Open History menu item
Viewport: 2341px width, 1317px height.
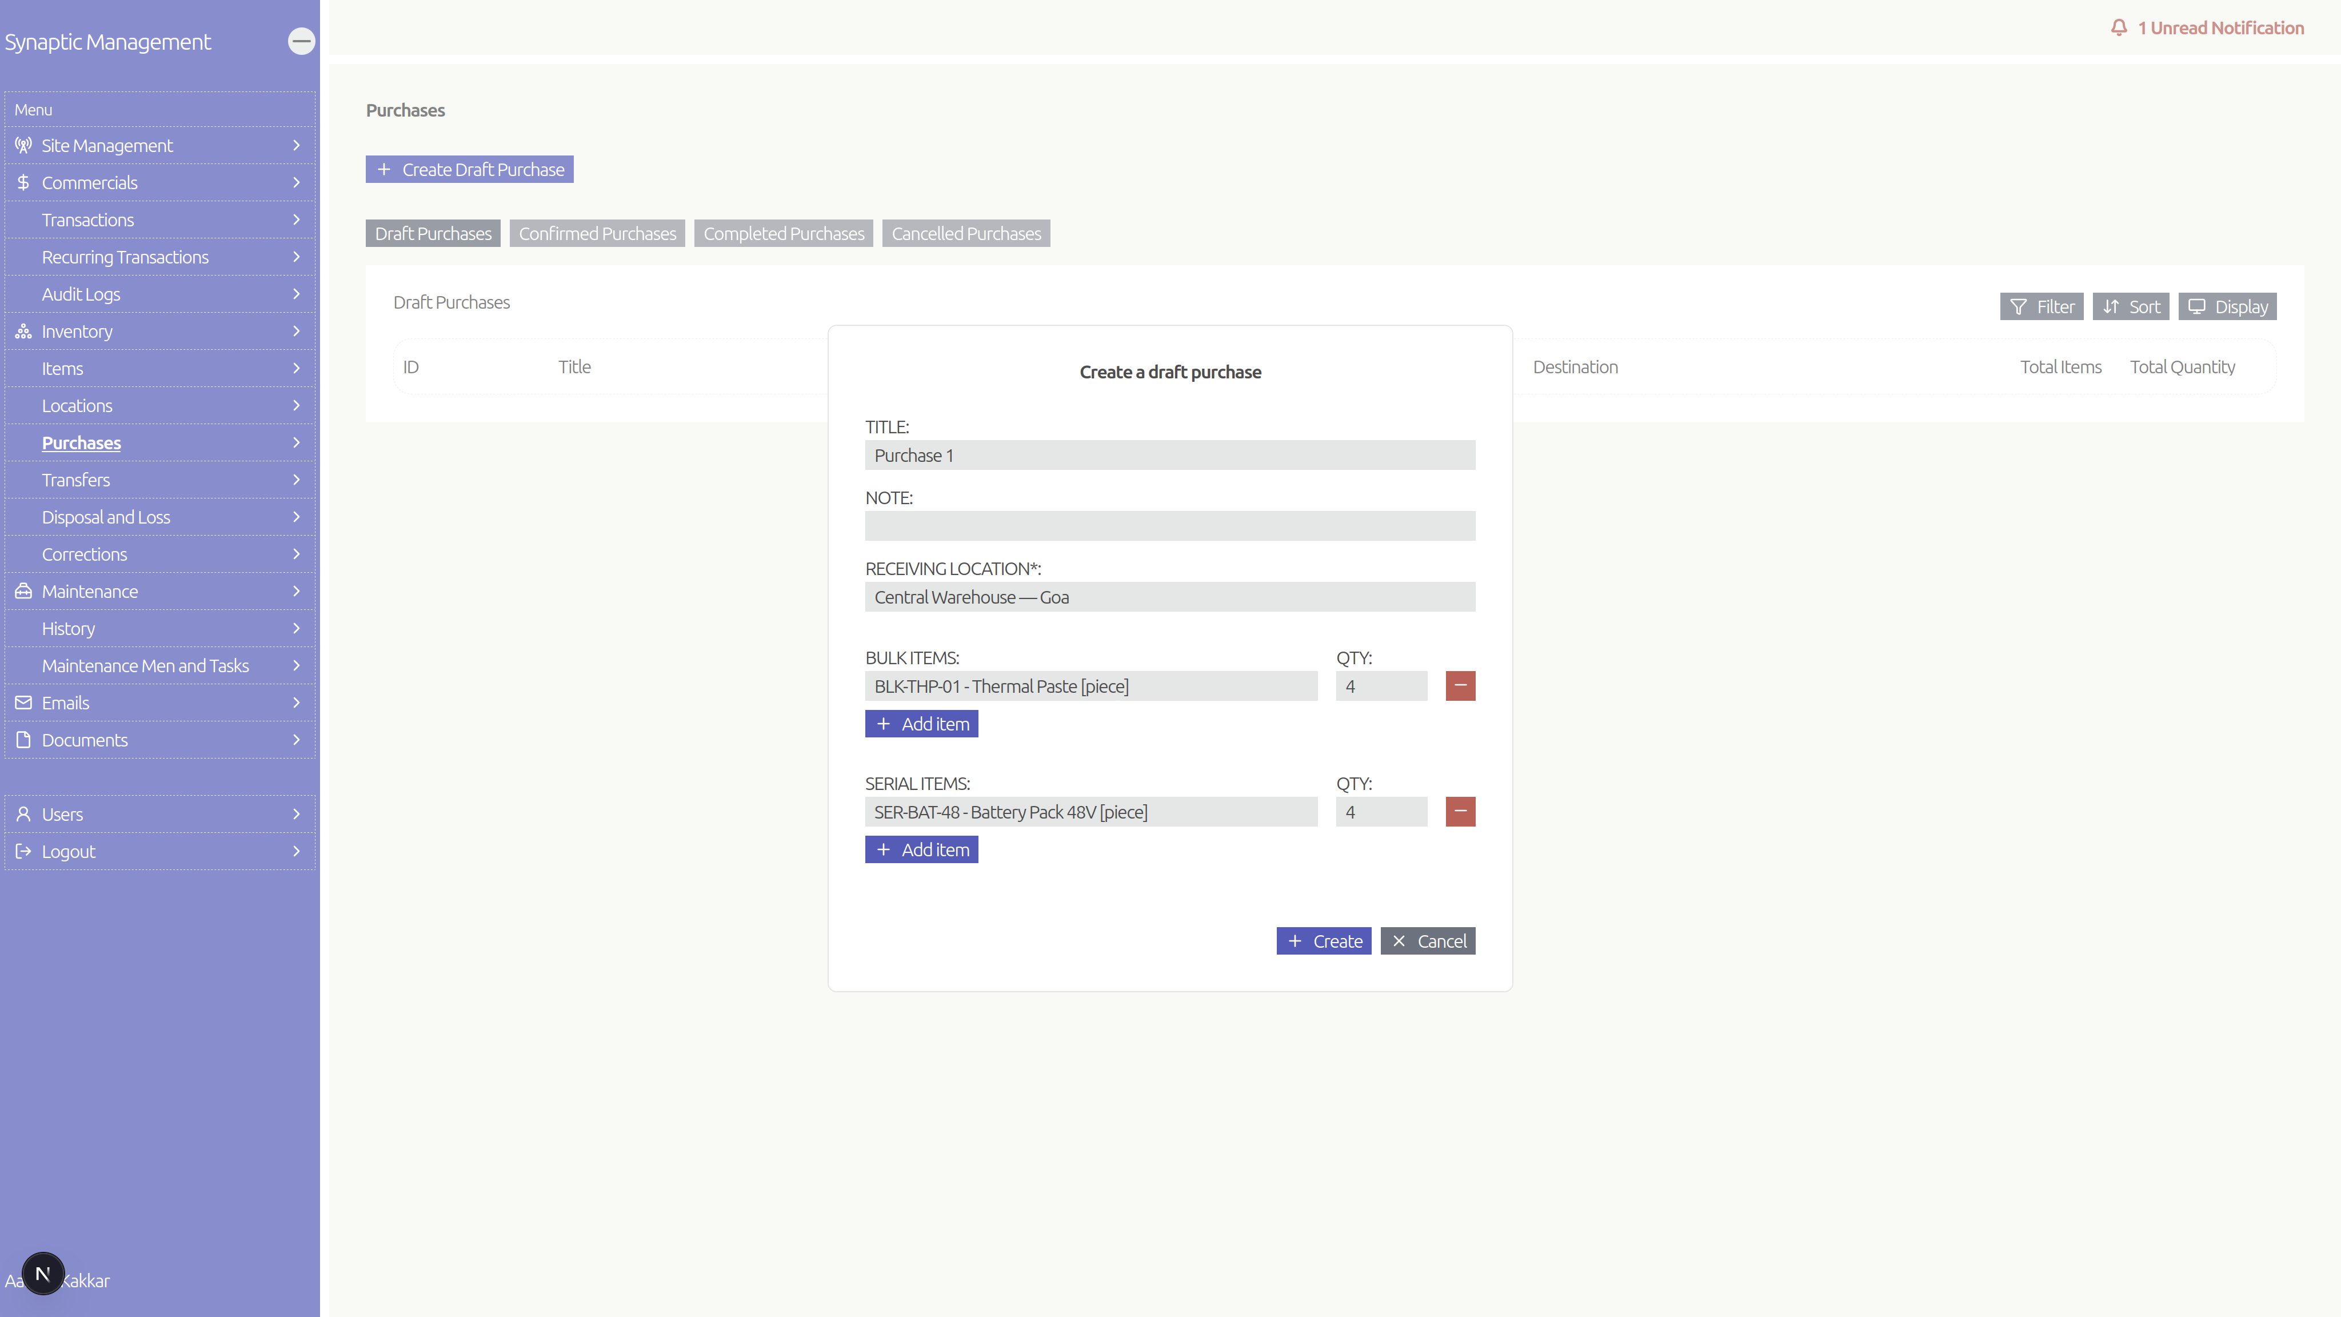(160, 629)
